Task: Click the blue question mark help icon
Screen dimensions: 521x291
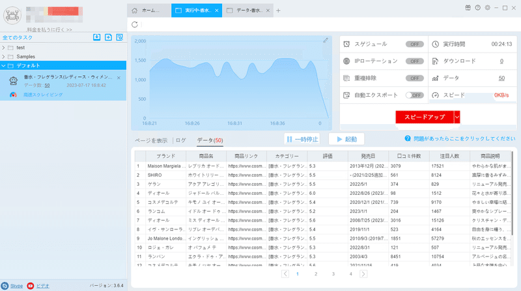Action: [x=408, y=138]
